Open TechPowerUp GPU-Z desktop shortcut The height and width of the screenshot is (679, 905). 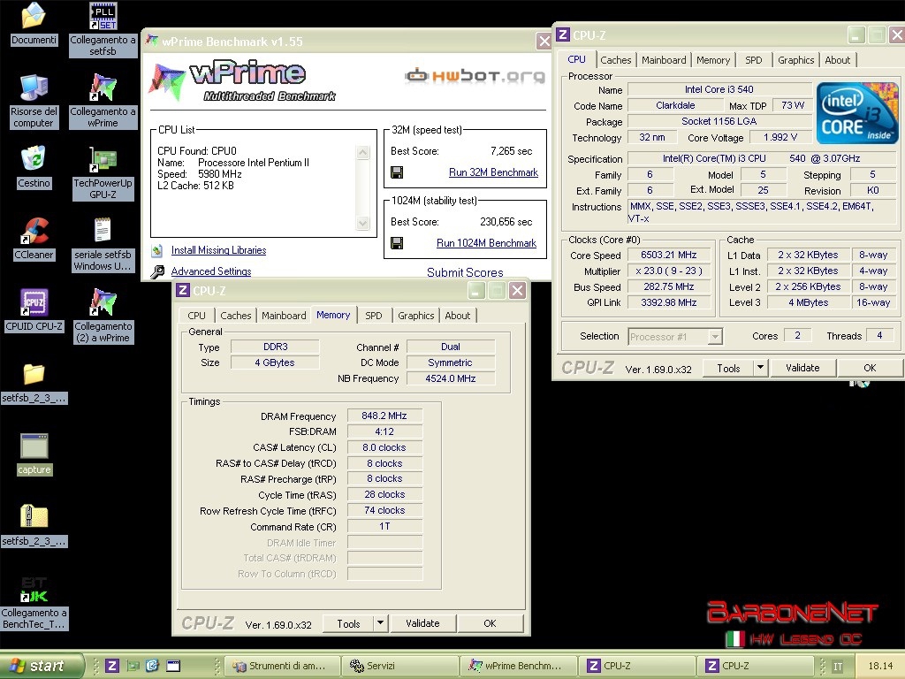click(x=103, y=159)
